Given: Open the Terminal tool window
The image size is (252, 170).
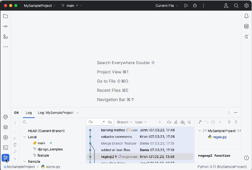Looking at the screenshot, I should pyautogui.click(x=6, y=147).
